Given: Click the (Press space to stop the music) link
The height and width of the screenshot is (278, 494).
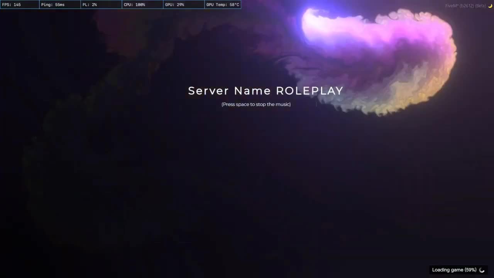Looking at the screenshot, I should [256, 104].
